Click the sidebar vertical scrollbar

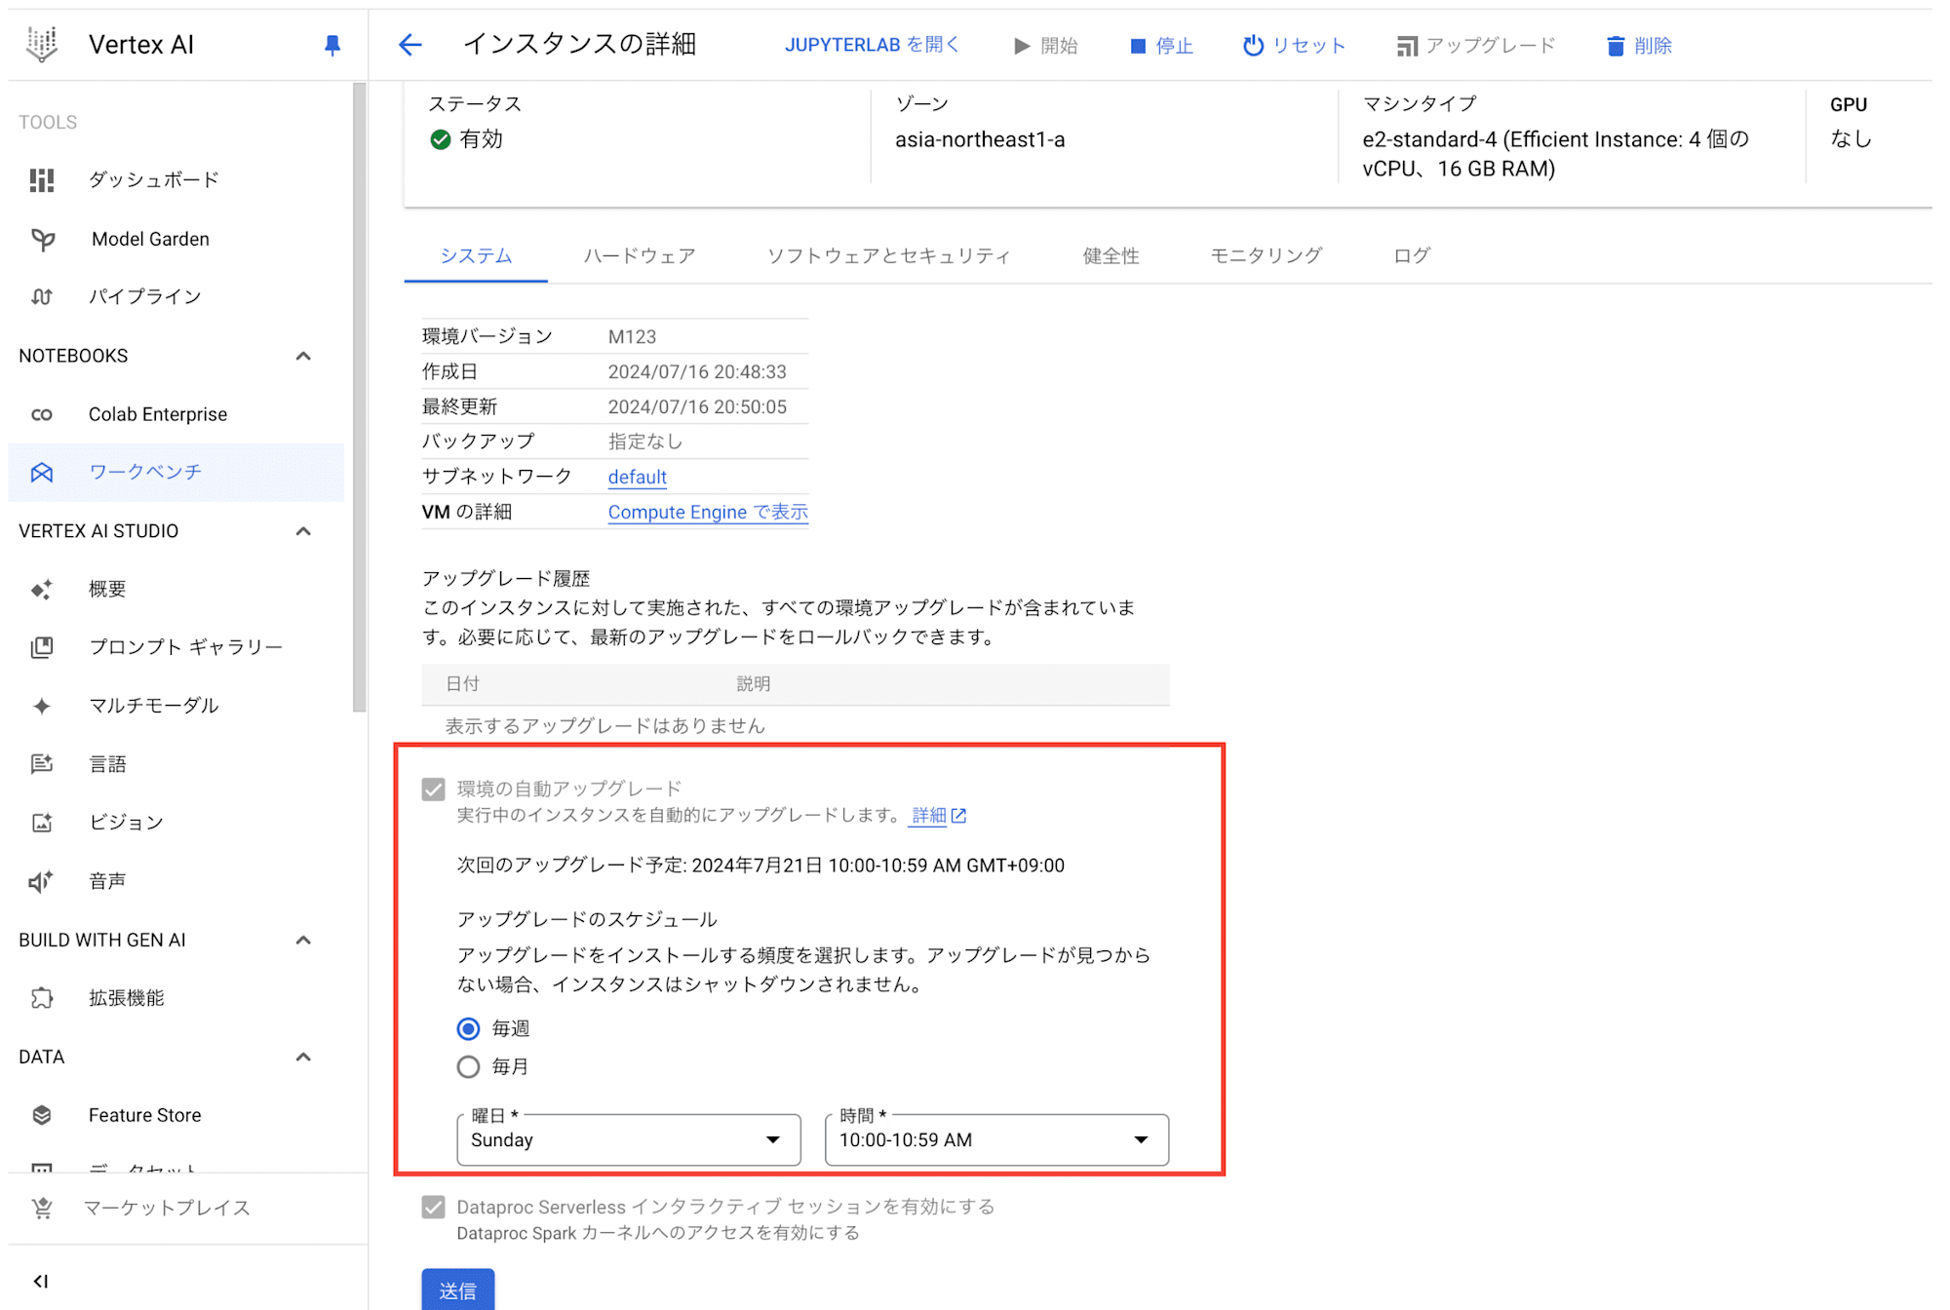(360, 398)
